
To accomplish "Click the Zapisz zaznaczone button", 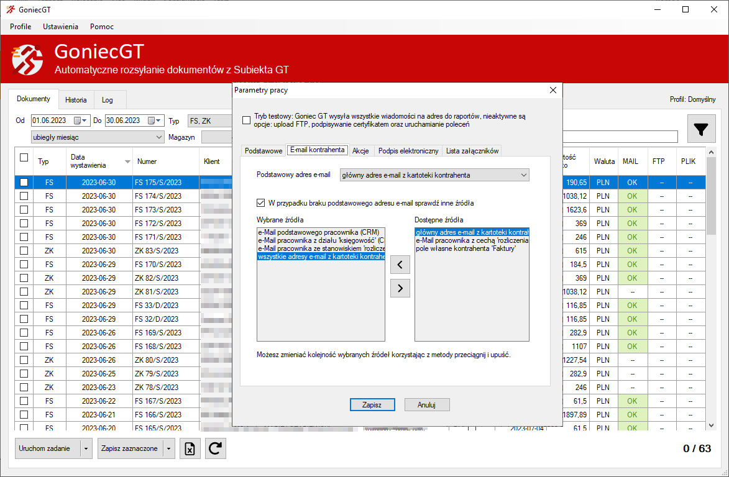I will (x=130, y=448).
